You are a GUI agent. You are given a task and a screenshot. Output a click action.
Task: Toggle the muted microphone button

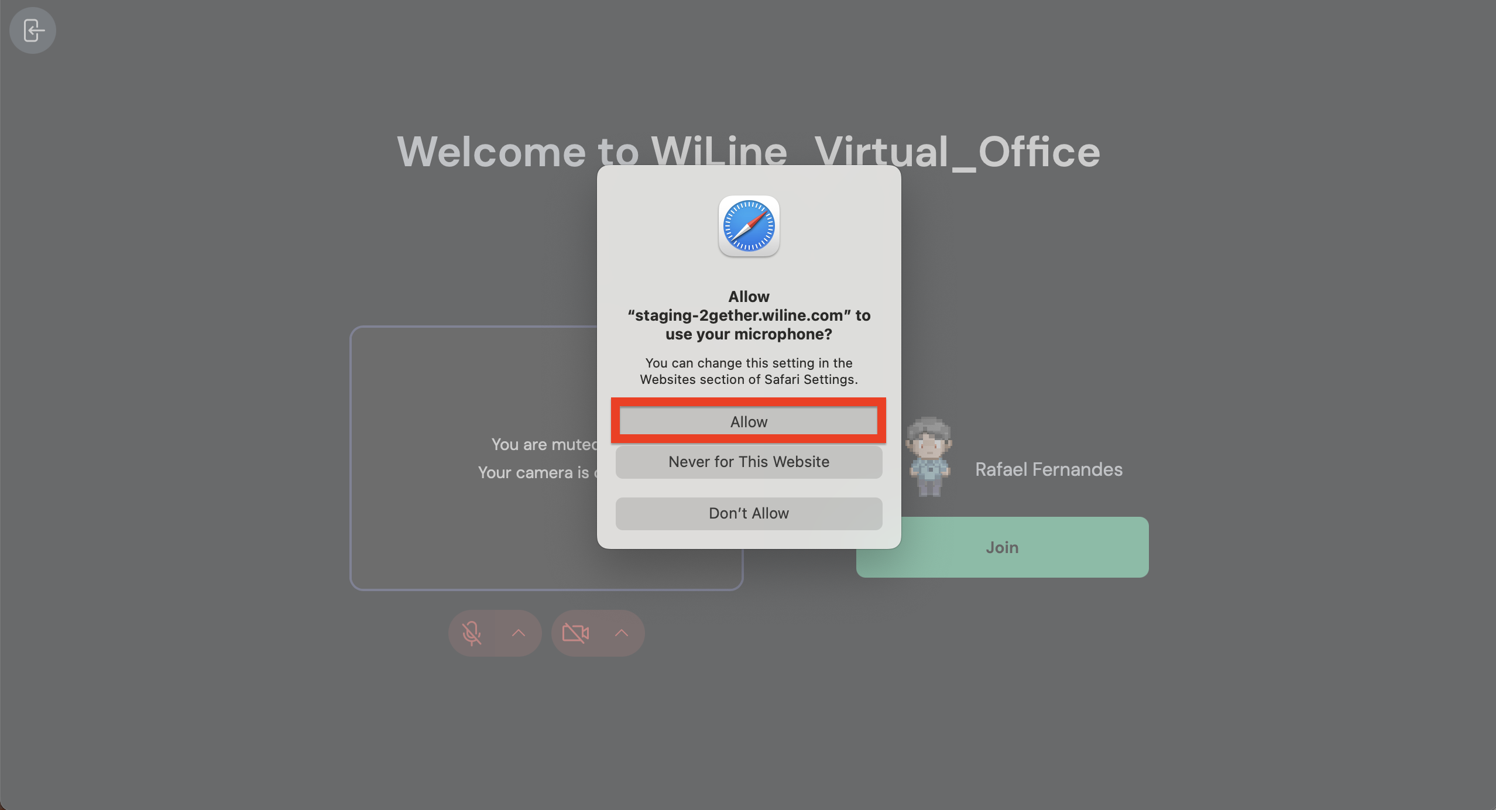(x=472, y=633)
